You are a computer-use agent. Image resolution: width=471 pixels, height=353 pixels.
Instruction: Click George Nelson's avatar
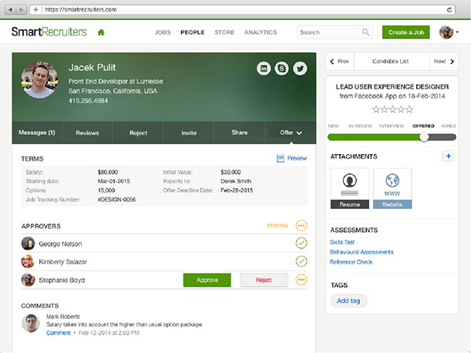click(x=28, y=244)
